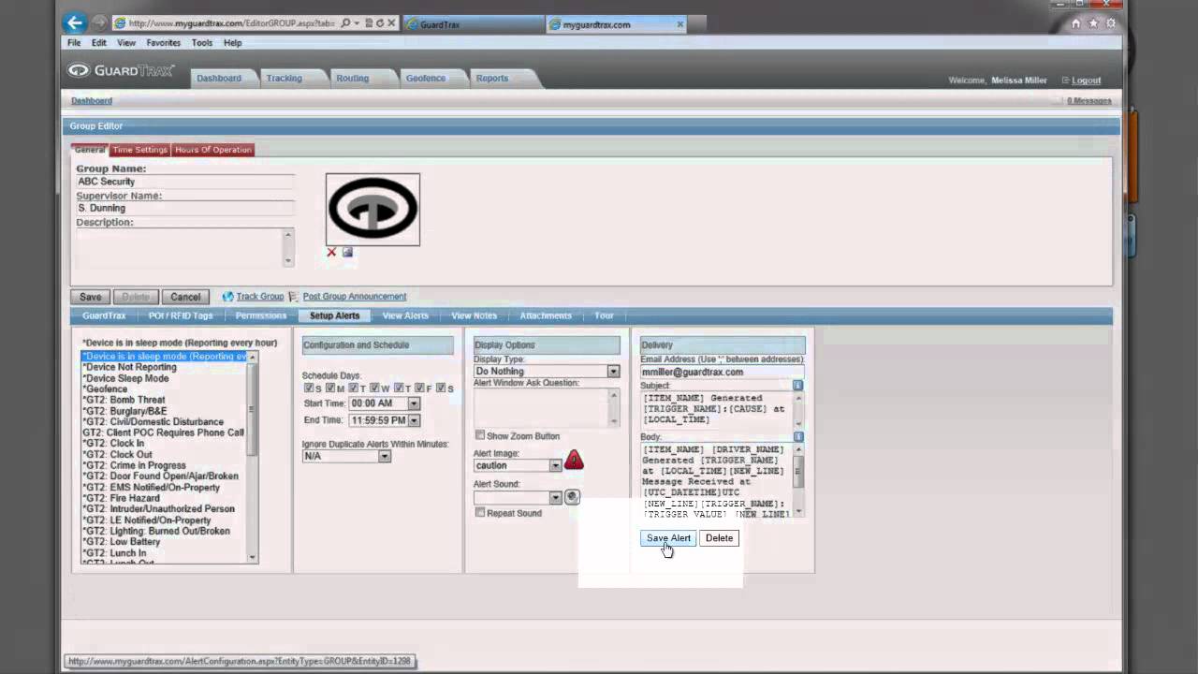1198x674 pixels.
Task: Play the alert sound preview icon
Action: (572, 497)
